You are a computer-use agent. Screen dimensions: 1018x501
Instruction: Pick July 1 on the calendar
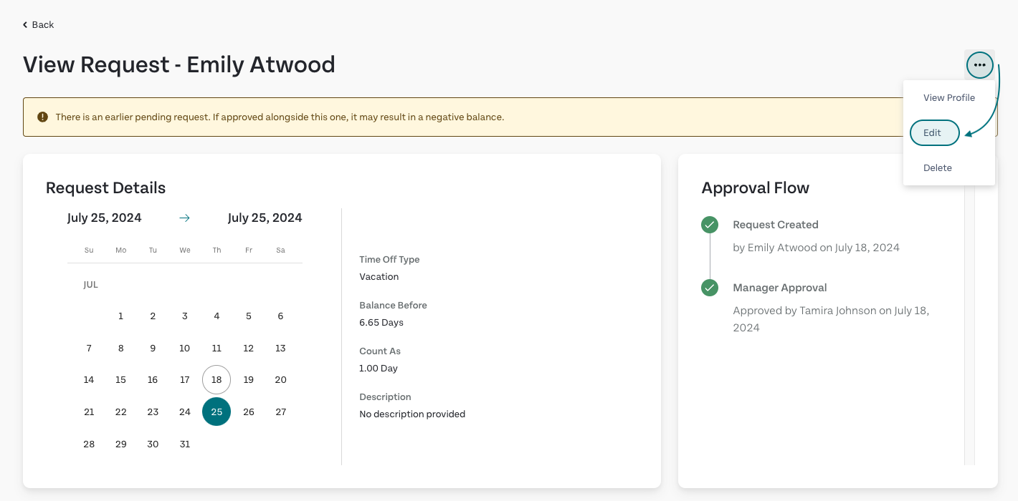coord(120,316)
